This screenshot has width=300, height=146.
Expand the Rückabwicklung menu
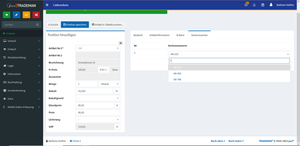[x=21, y=57]
